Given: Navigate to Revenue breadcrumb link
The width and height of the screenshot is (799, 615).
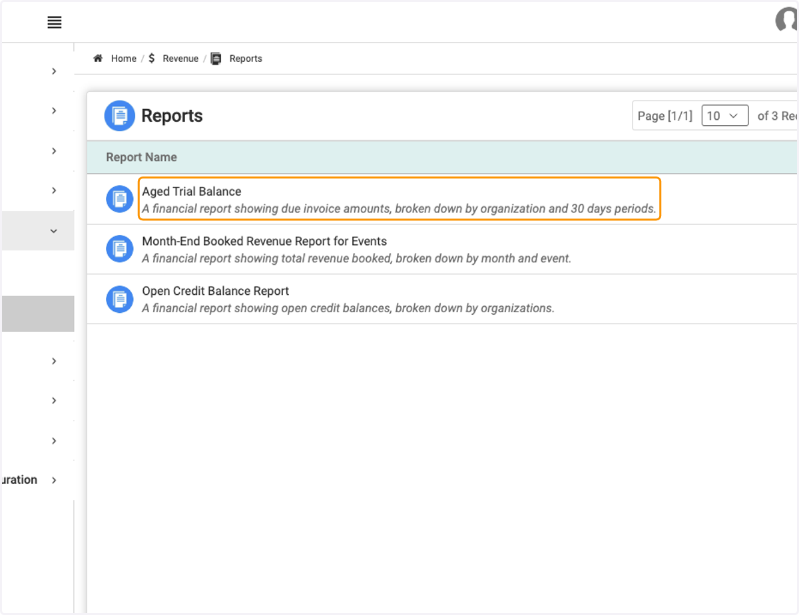Looking at the screenshot, I should [x=180, y=59].
